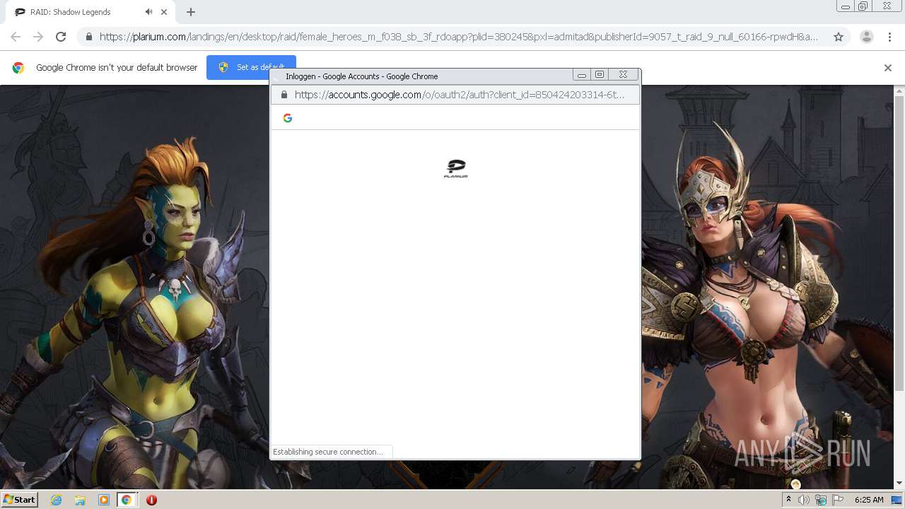
Task: Focus the plarium.com address bar
Action: click(460, 37)
